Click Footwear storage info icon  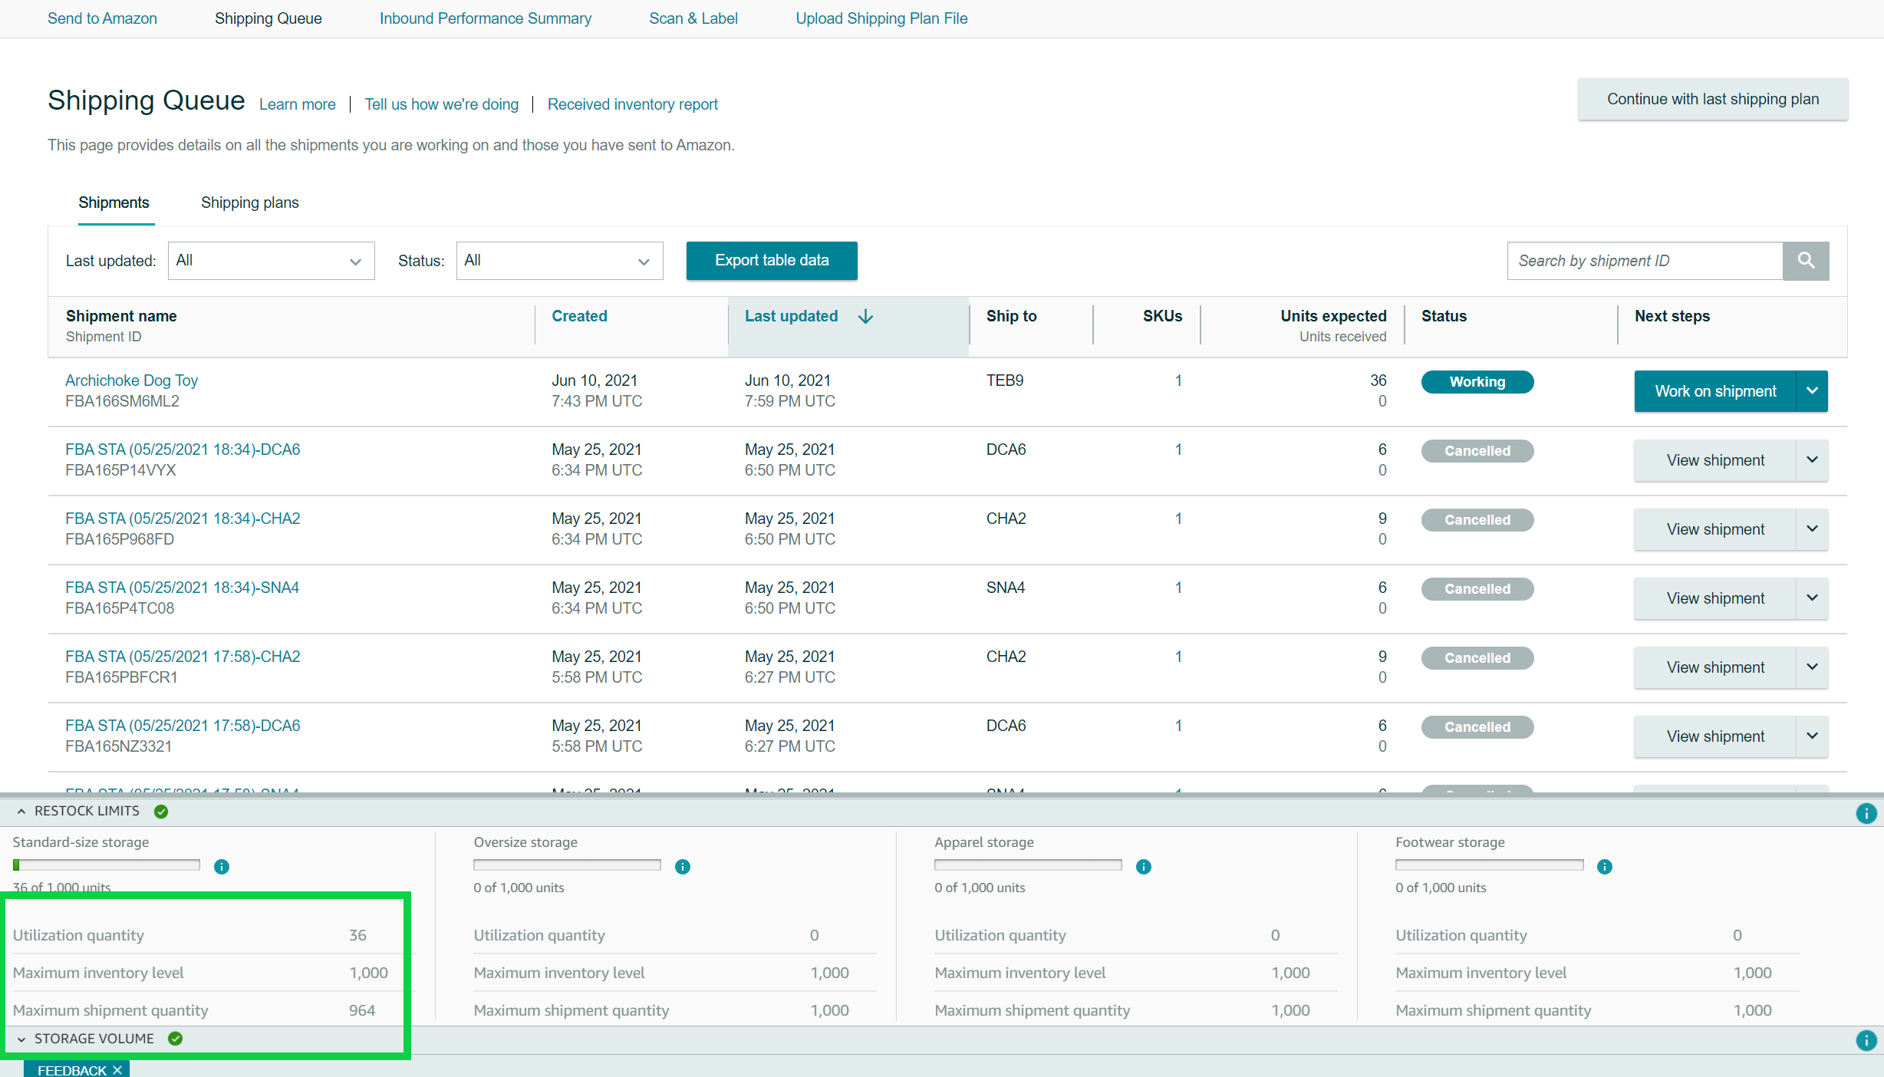point(1605,867)
